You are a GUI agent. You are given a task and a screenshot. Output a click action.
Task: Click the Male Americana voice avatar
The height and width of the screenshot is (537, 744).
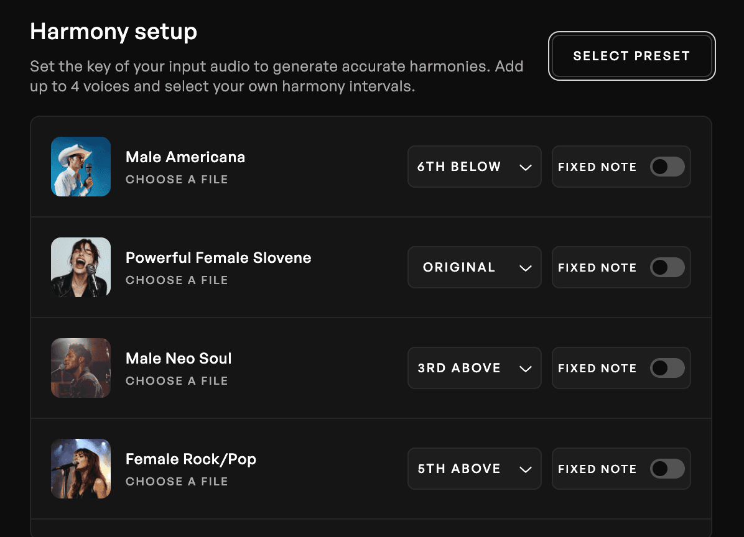pyautogui.click(x=81, y=167)
